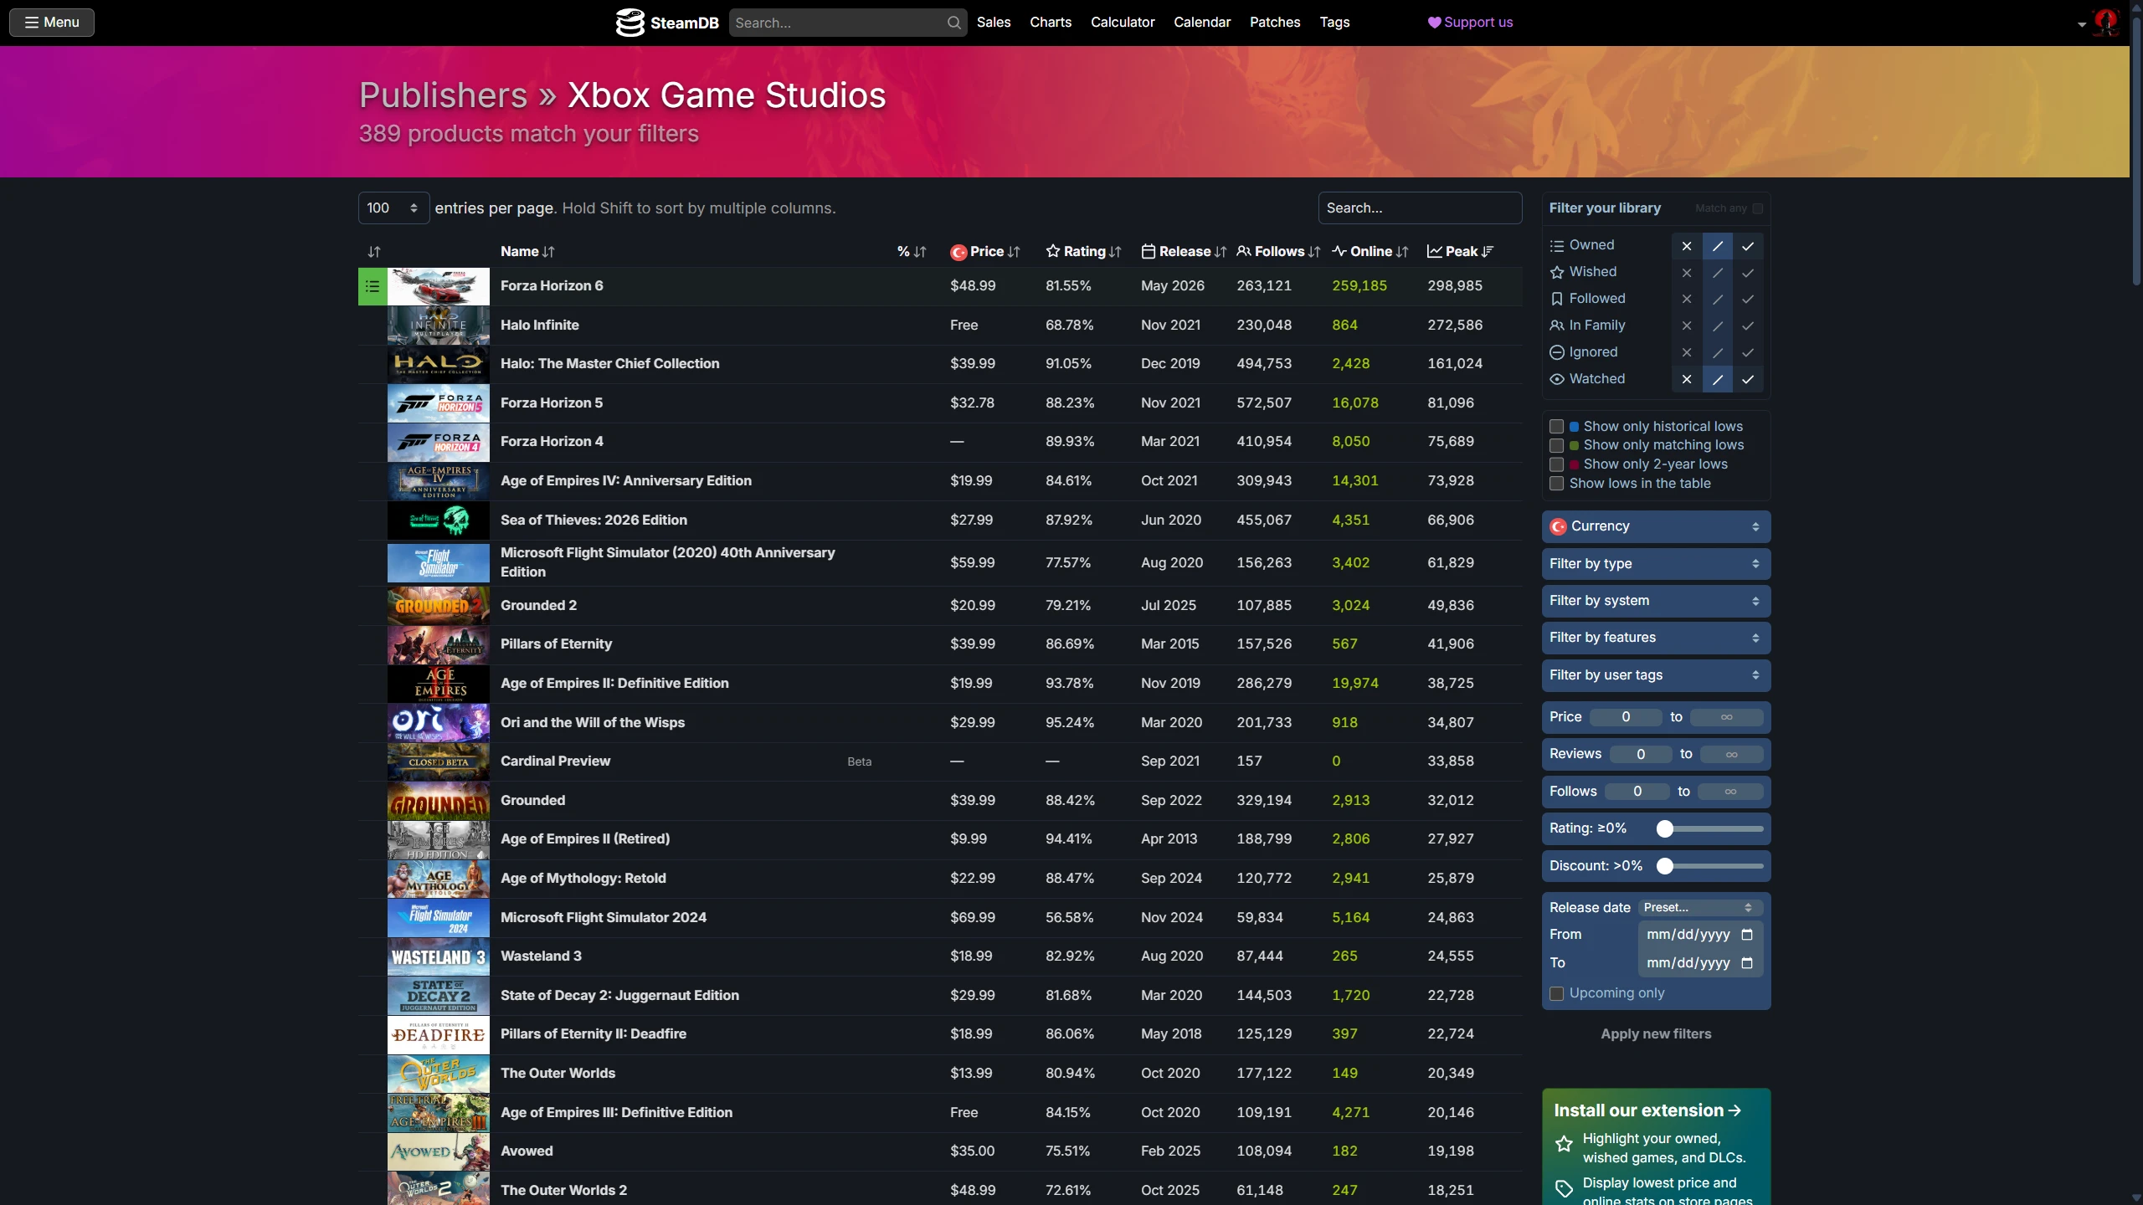Include Wished games with the checkmark icon
This screenshot has width=2143, height=1205.
(1748, 273)
